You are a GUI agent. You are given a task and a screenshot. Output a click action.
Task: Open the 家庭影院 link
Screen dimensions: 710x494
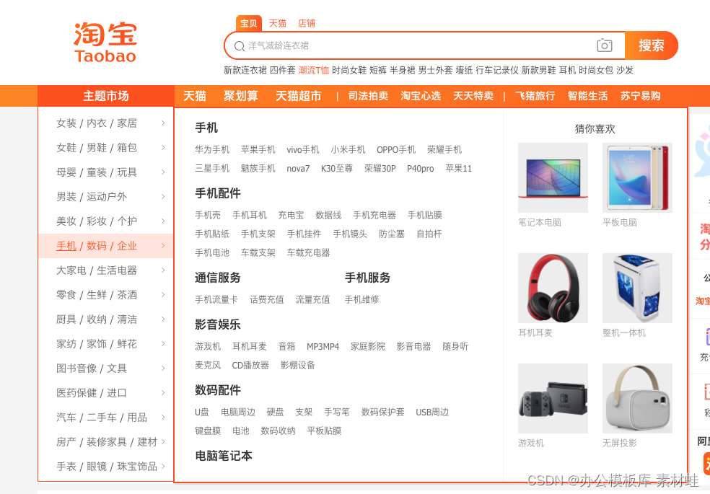368,347
